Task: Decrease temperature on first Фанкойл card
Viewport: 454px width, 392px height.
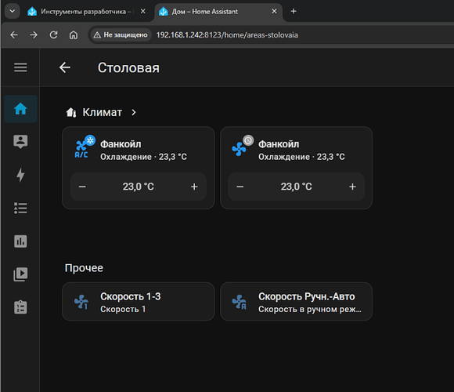Action: (82, 187)
